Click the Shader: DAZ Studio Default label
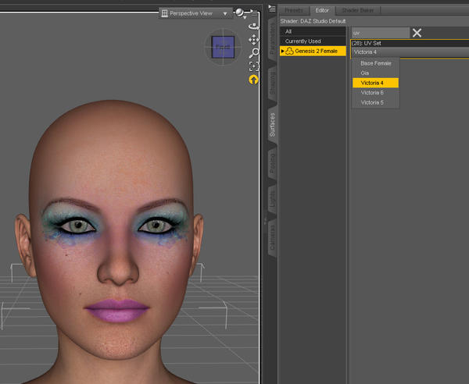 point(313,21)
